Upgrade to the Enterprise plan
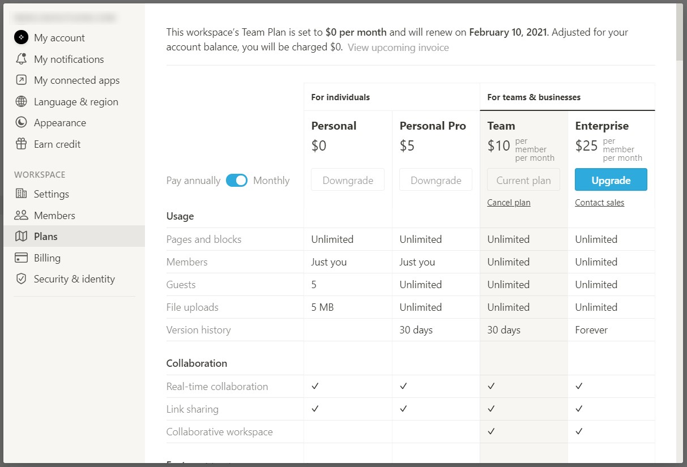The height and width of the screenshot is (467, 687). [x=611, y=180]
